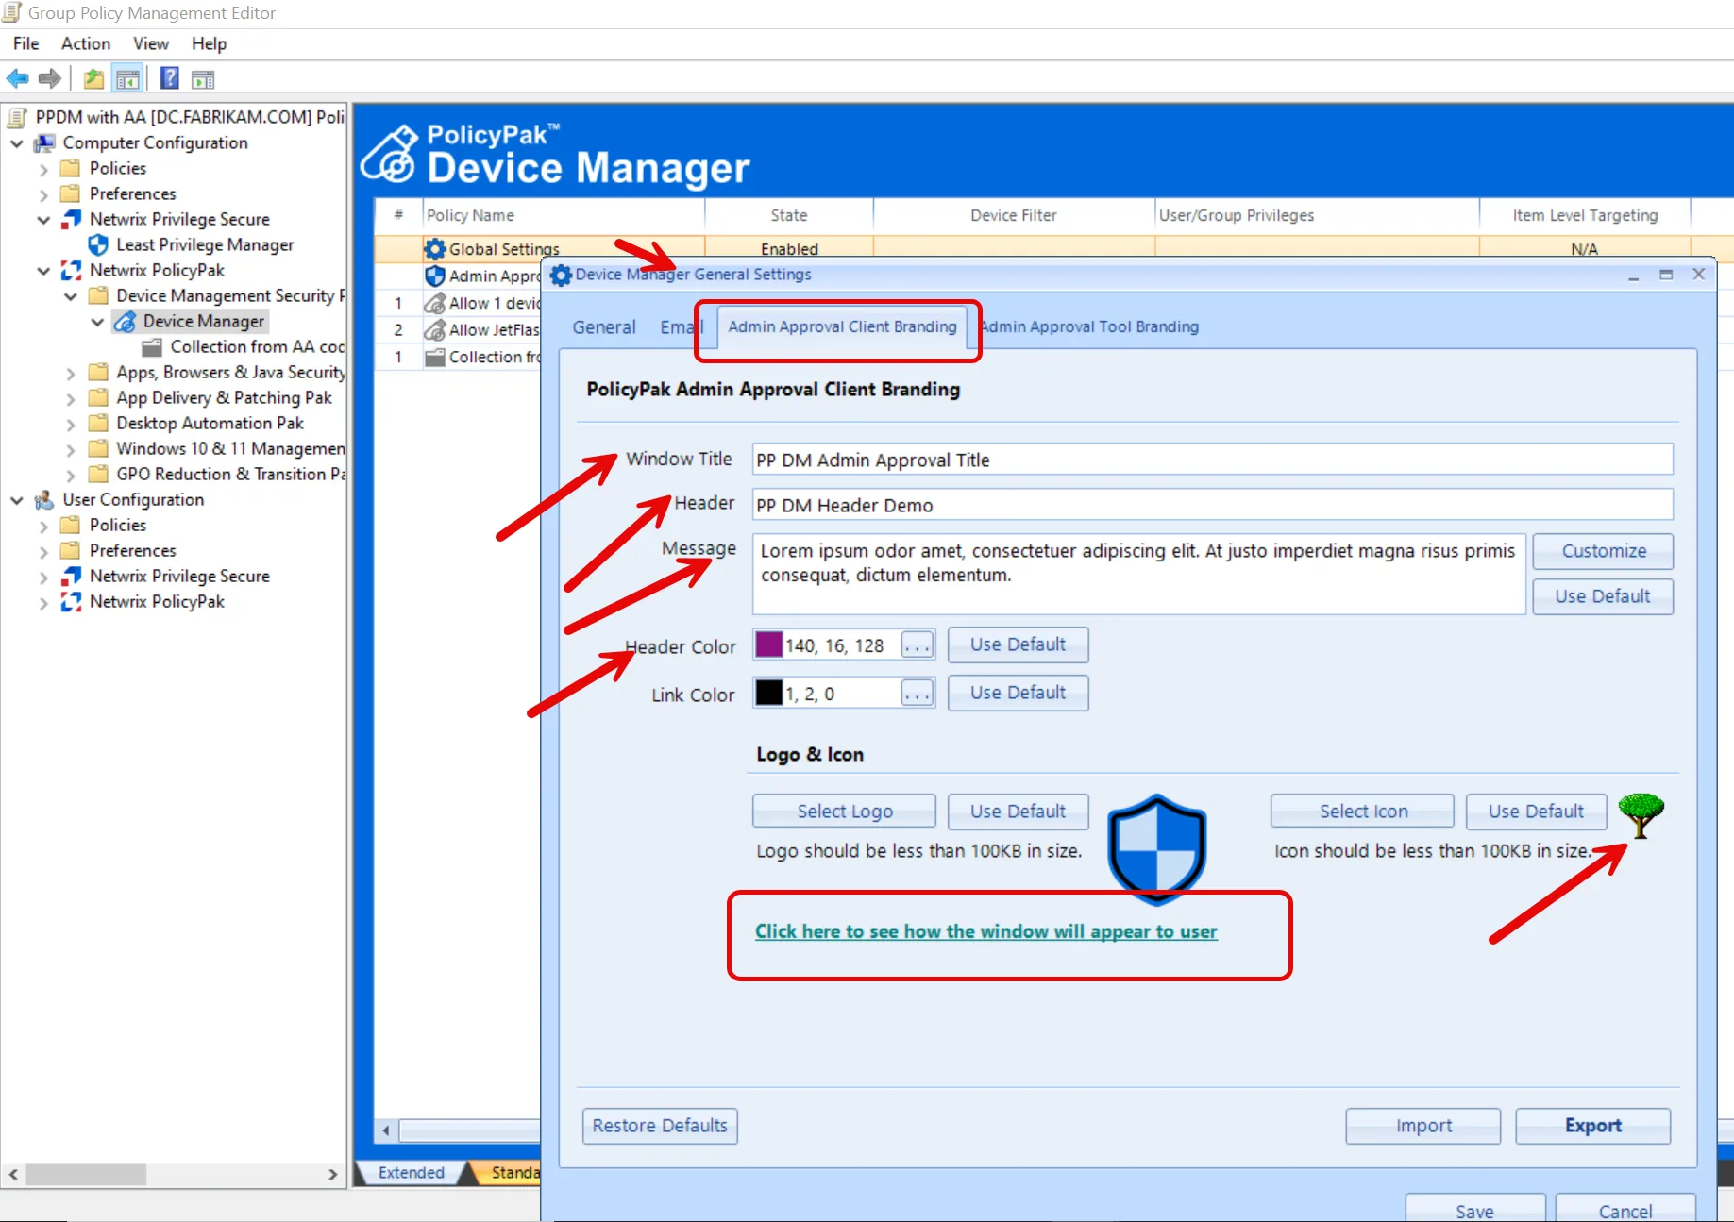Click the Import button
1734x1222 pixels.
coord(1423,1126)
